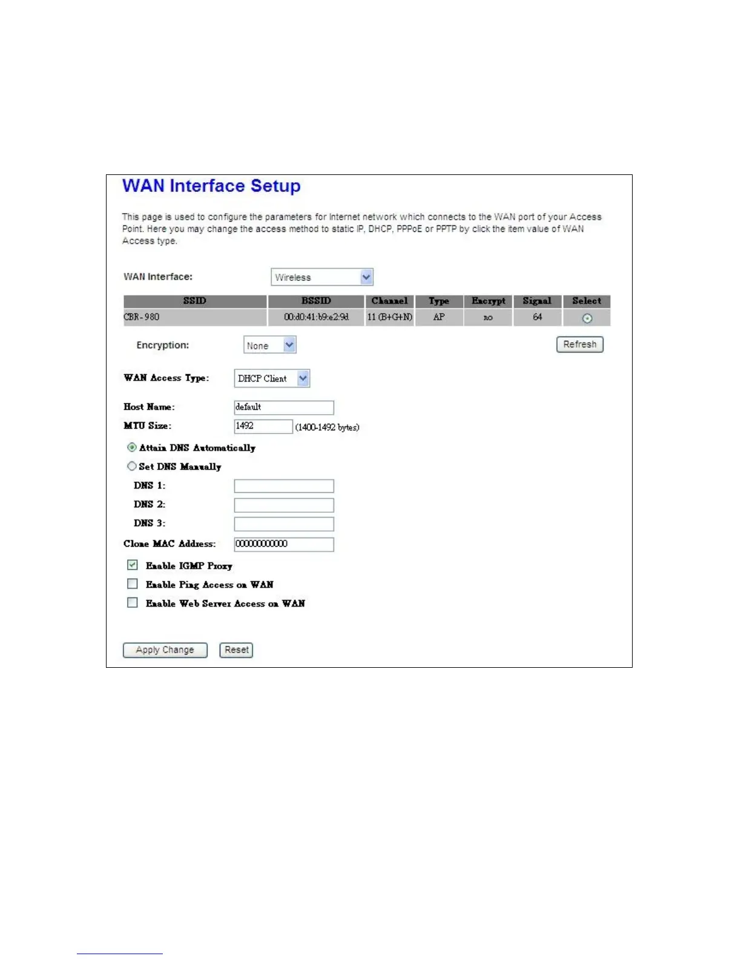
Task: Click the Refresh button
Action: [580, 344]
